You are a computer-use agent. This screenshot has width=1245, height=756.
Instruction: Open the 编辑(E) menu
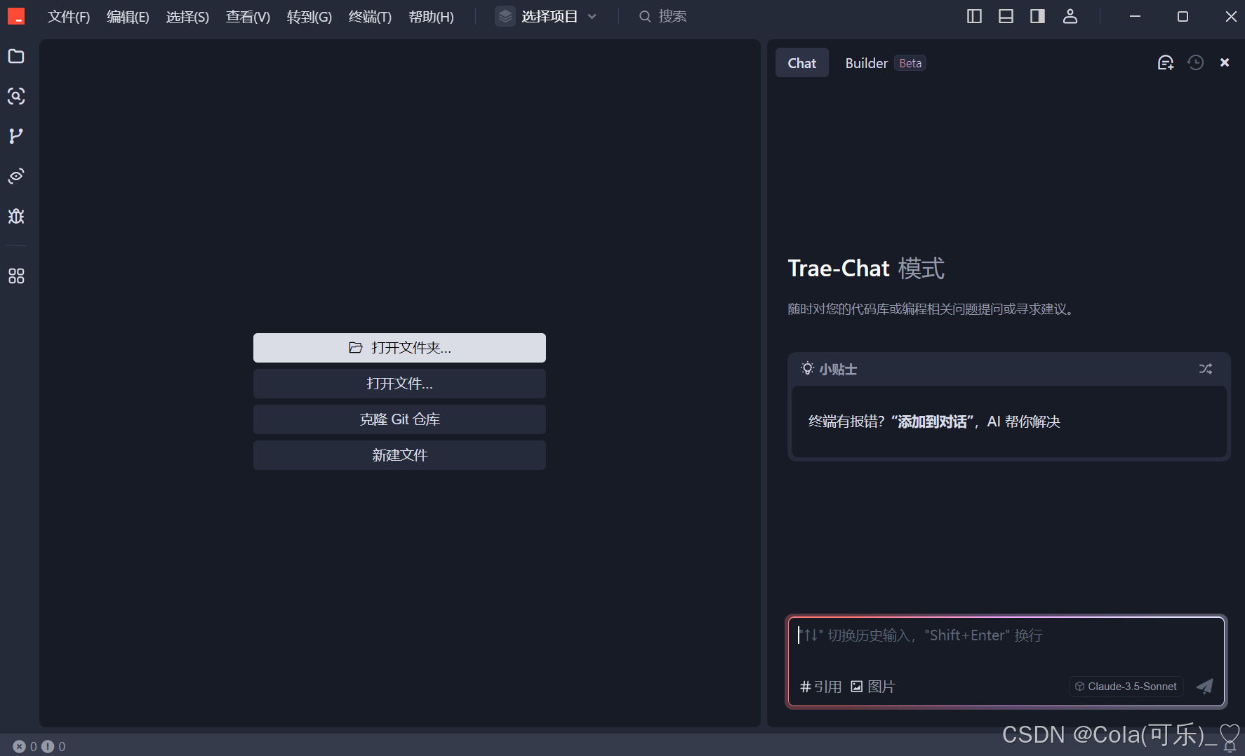[x=128, y=17]
